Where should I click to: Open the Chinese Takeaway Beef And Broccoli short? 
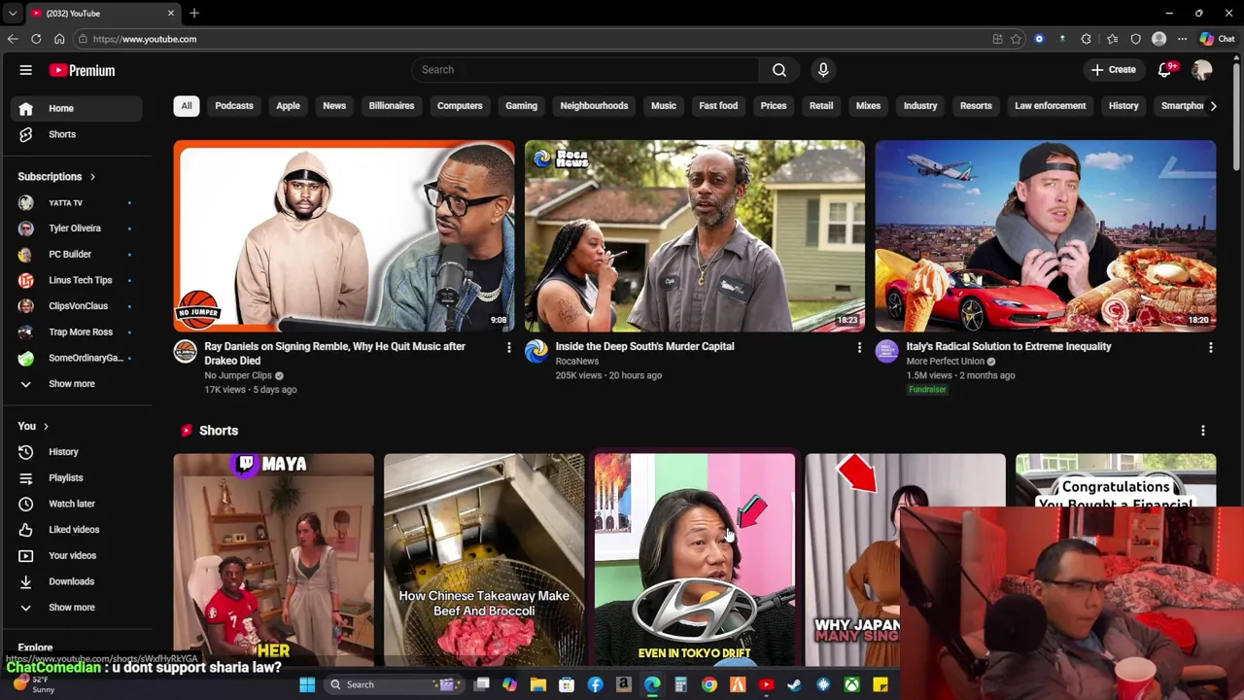point(484,560)
